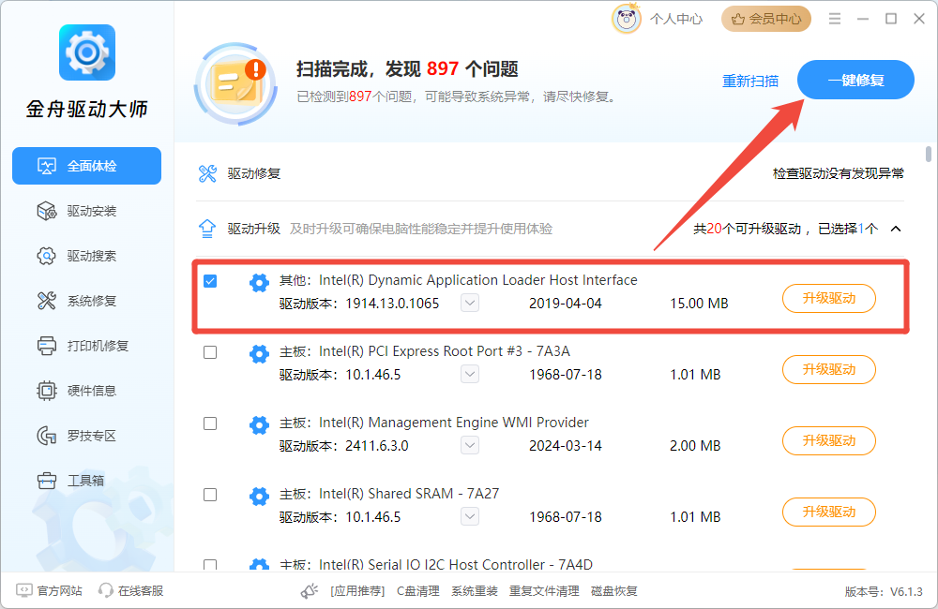The height and width of the screenshot is (609, 938).
Task: Open 系统修复 tab
Action: [x=86, y=301]
